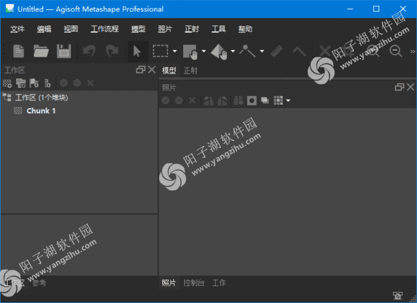The image size is (417, 303).
Task: Switch to the bottom 工作 tab
Action: pos(219,283)
